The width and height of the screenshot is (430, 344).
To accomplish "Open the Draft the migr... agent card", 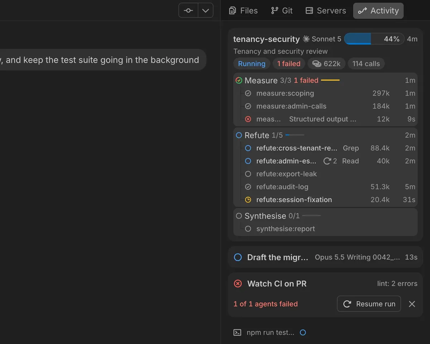I will (325, 257).
